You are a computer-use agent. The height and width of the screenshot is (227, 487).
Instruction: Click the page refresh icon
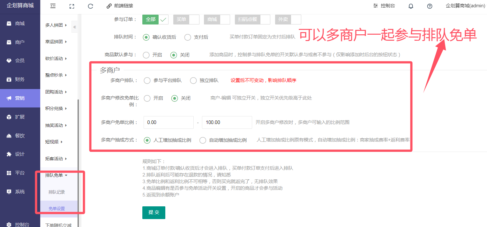[90, 6]
